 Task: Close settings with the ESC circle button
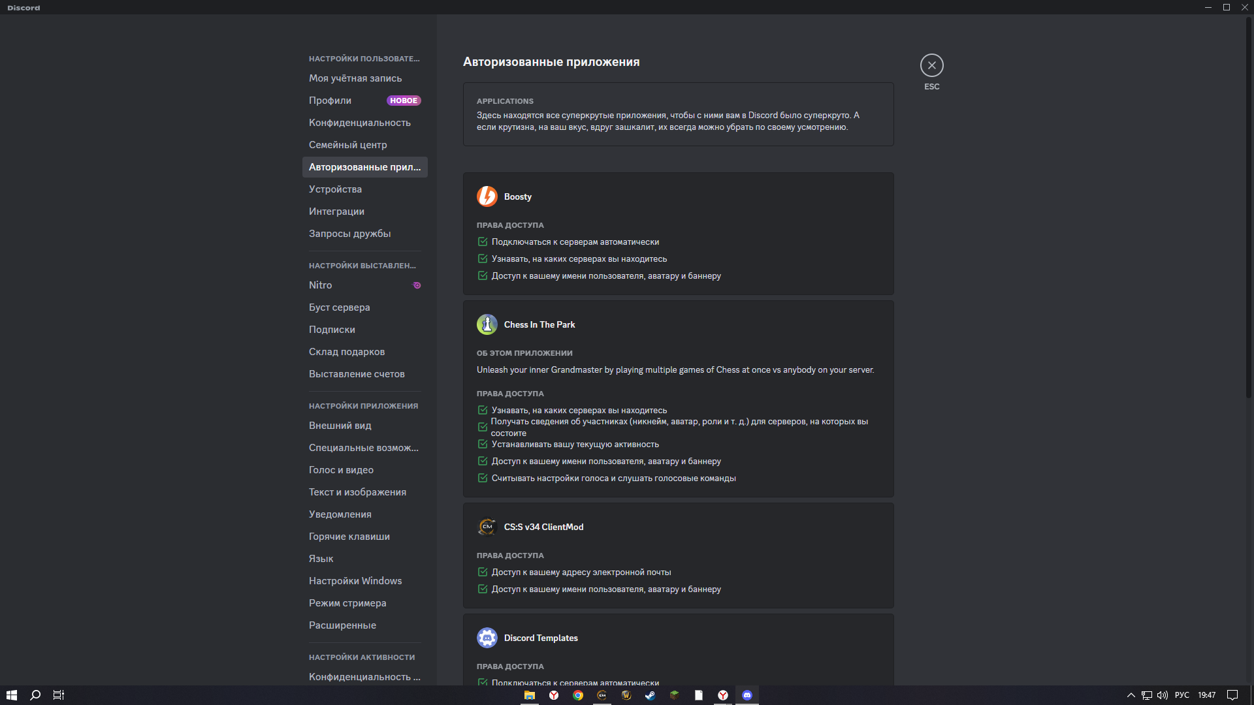(931, 65)
